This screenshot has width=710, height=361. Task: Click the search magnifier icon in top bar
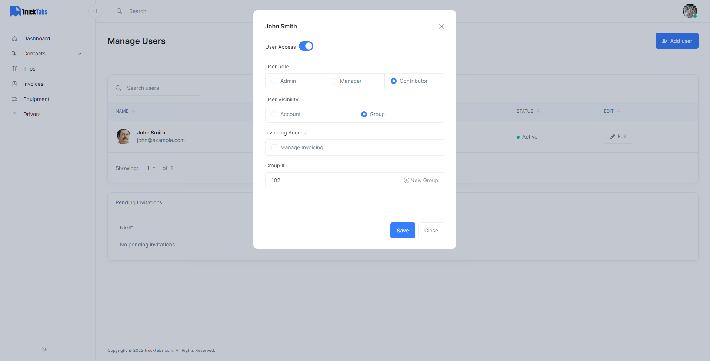pos(119,11)
